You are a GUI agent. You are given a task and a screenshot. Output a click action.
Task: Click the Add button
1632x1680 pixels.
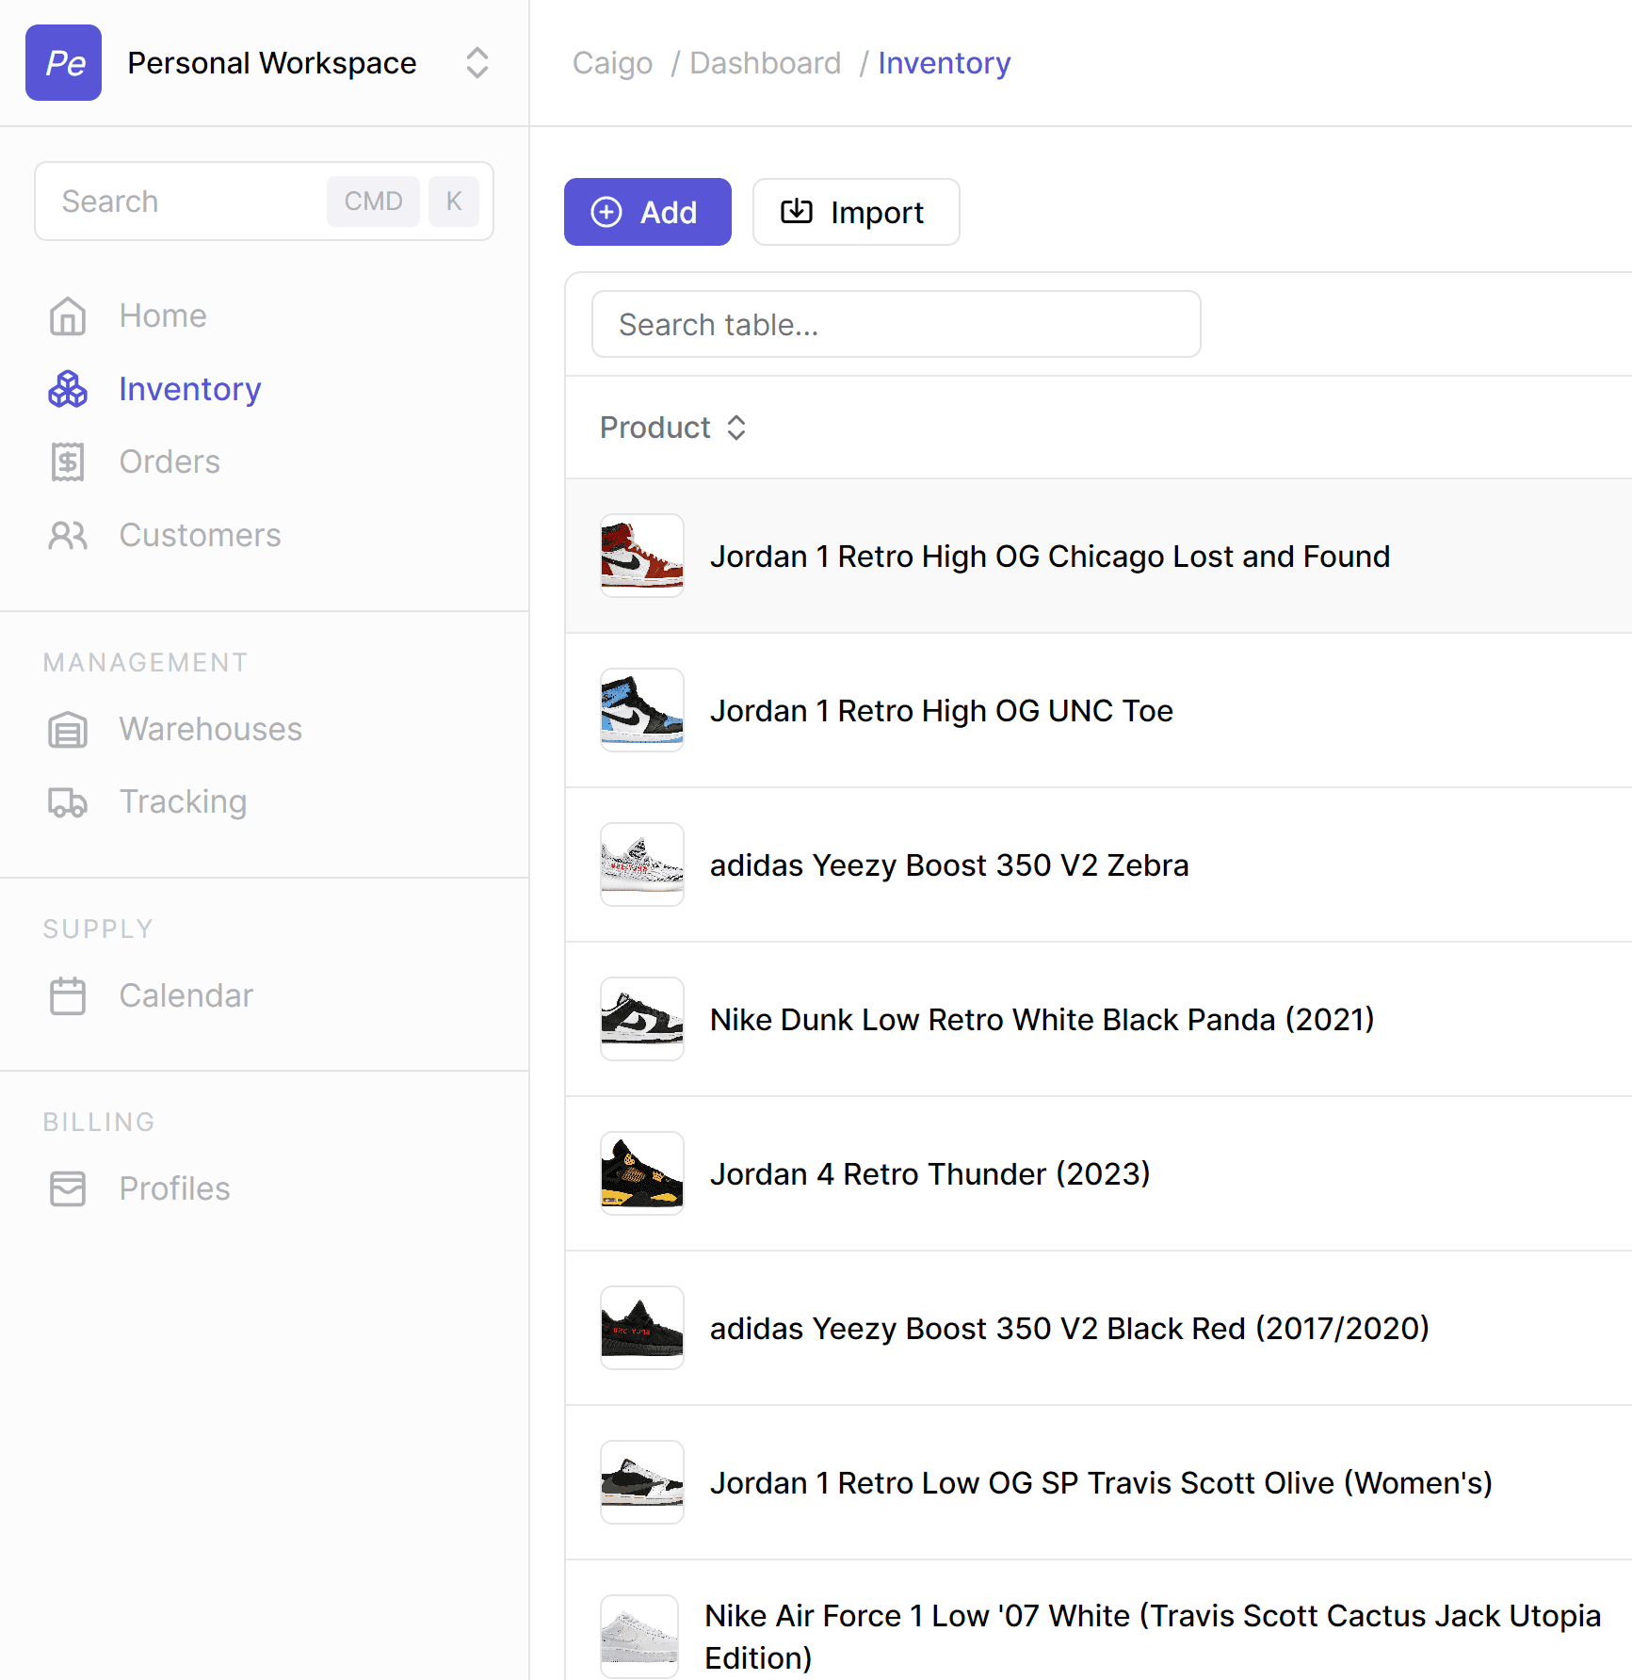[x=648, y=212]
